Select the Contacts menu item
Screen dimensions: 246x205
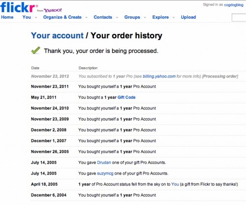[x=103, y=17]
